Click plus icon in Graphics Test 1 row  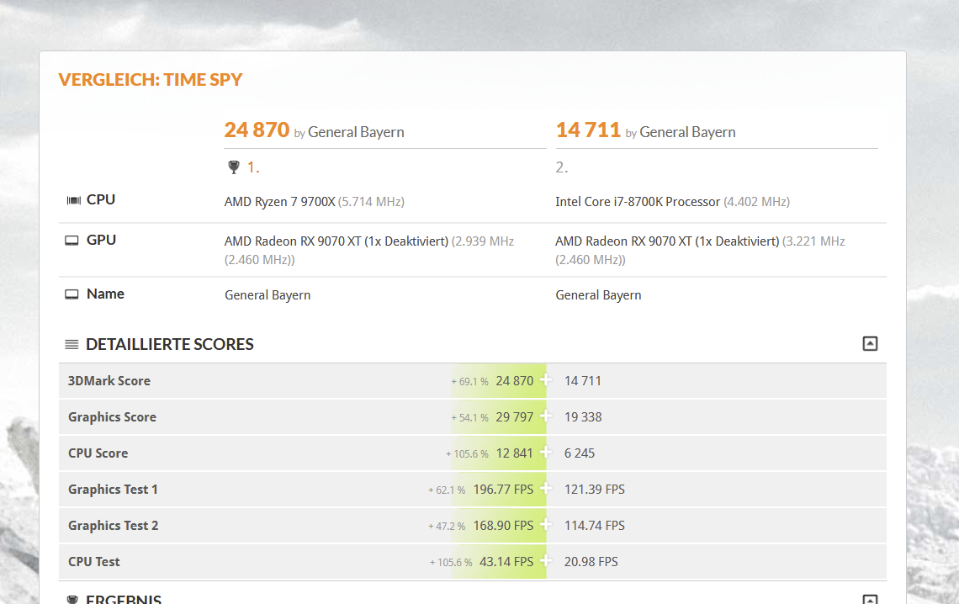click(546, 489)
